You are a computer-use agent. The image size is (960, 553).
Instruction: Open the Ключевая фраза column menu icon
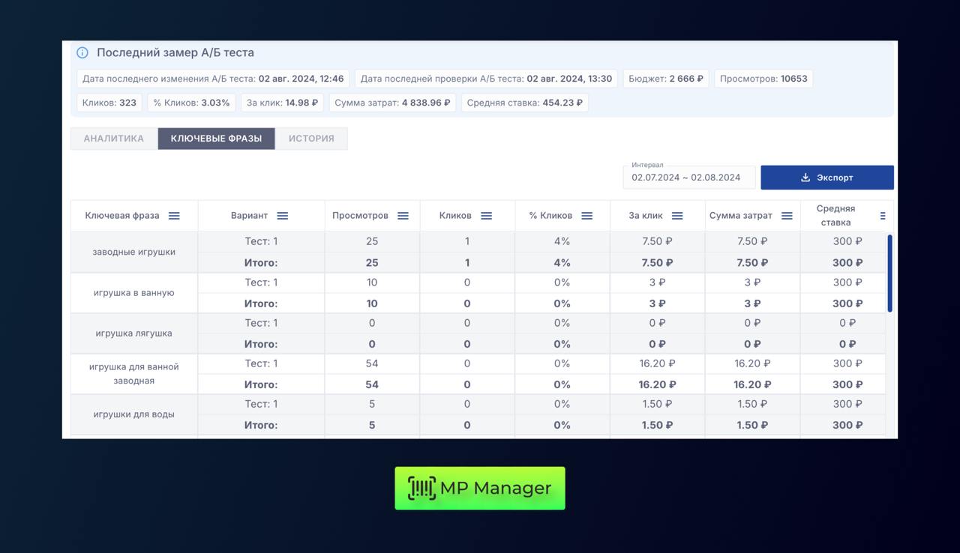pyautogui.click(x=174, y=216)
